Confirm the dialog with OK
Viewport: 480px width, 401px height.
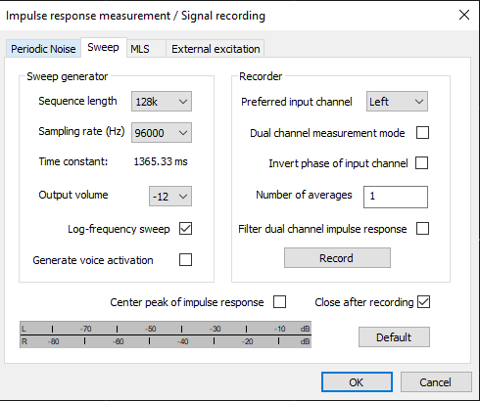(357, 382)
